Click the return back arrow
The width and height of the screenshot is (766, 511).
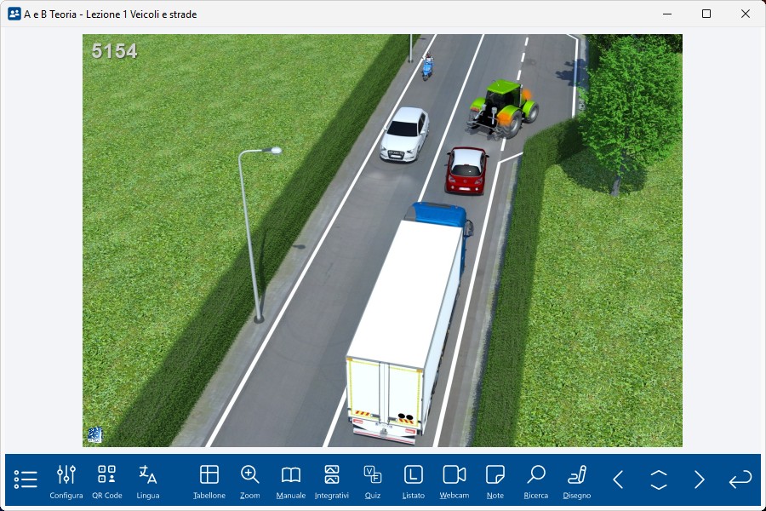pos(740,479)
